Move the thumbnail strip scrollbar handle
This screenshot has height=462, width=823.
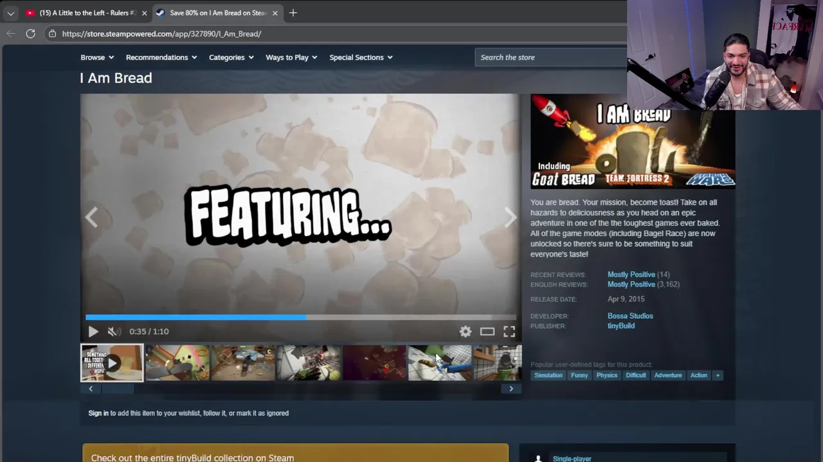click(118, 388)
